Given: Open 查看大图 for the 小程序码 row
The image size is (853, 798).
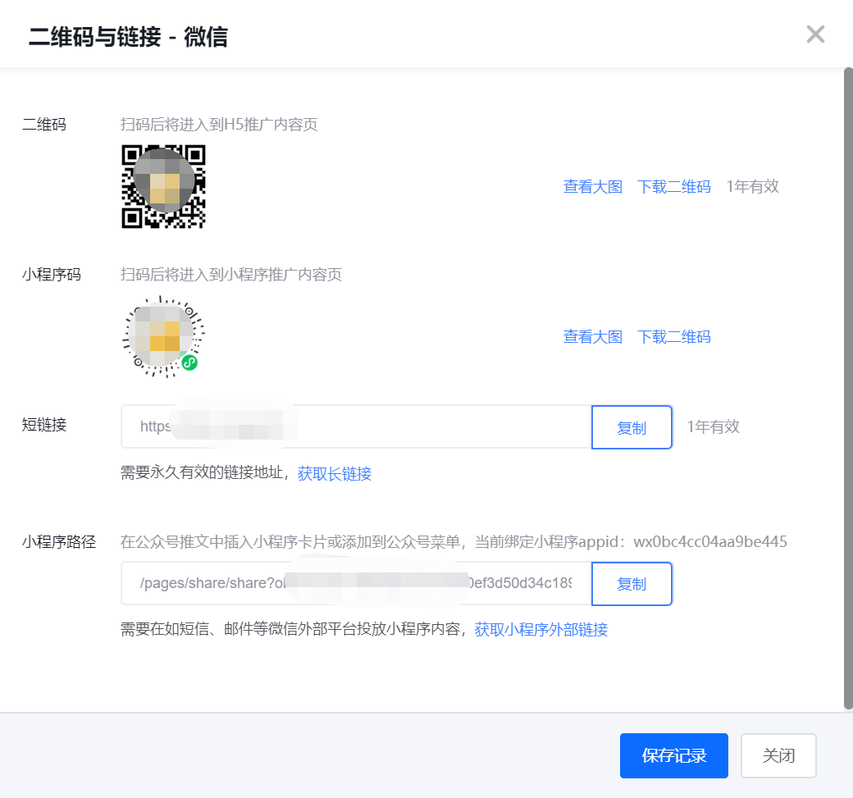Looking at the screenshot, I should (592, 337).
